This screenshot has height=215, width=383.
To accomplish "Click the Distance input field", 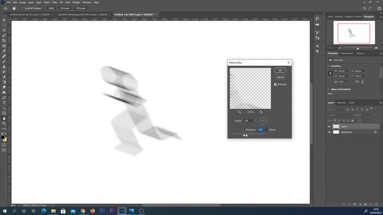I will 262,130.
